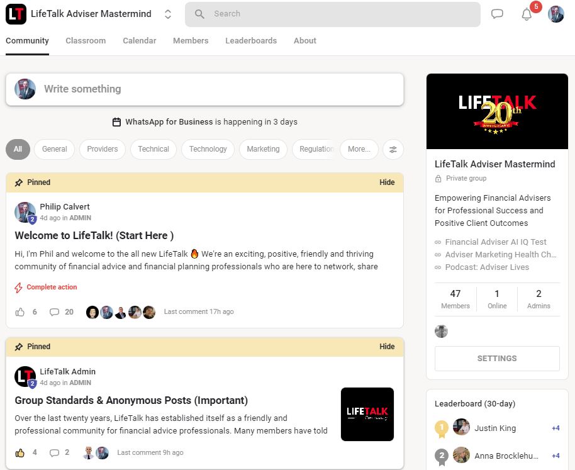Open Welcome to LifeTalk! (Start Here) post
Viewport: 575px width, 470px height.
point(94,235)
